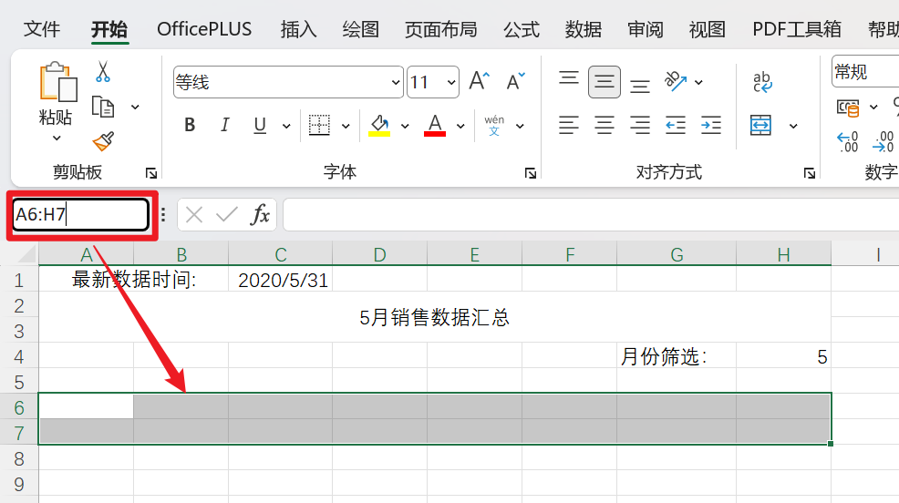
Task: Toggle bold formatting
Action: (x=190, y=125)
